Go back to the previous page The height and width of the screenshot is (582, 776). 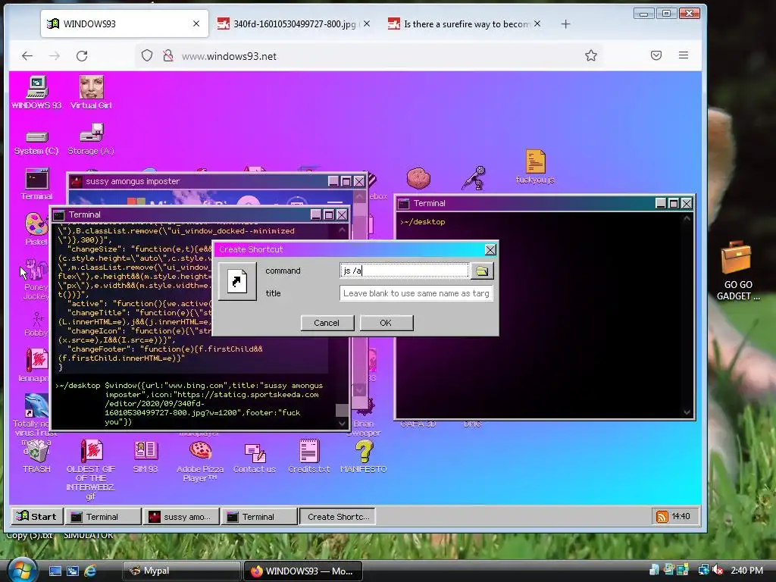27,56
